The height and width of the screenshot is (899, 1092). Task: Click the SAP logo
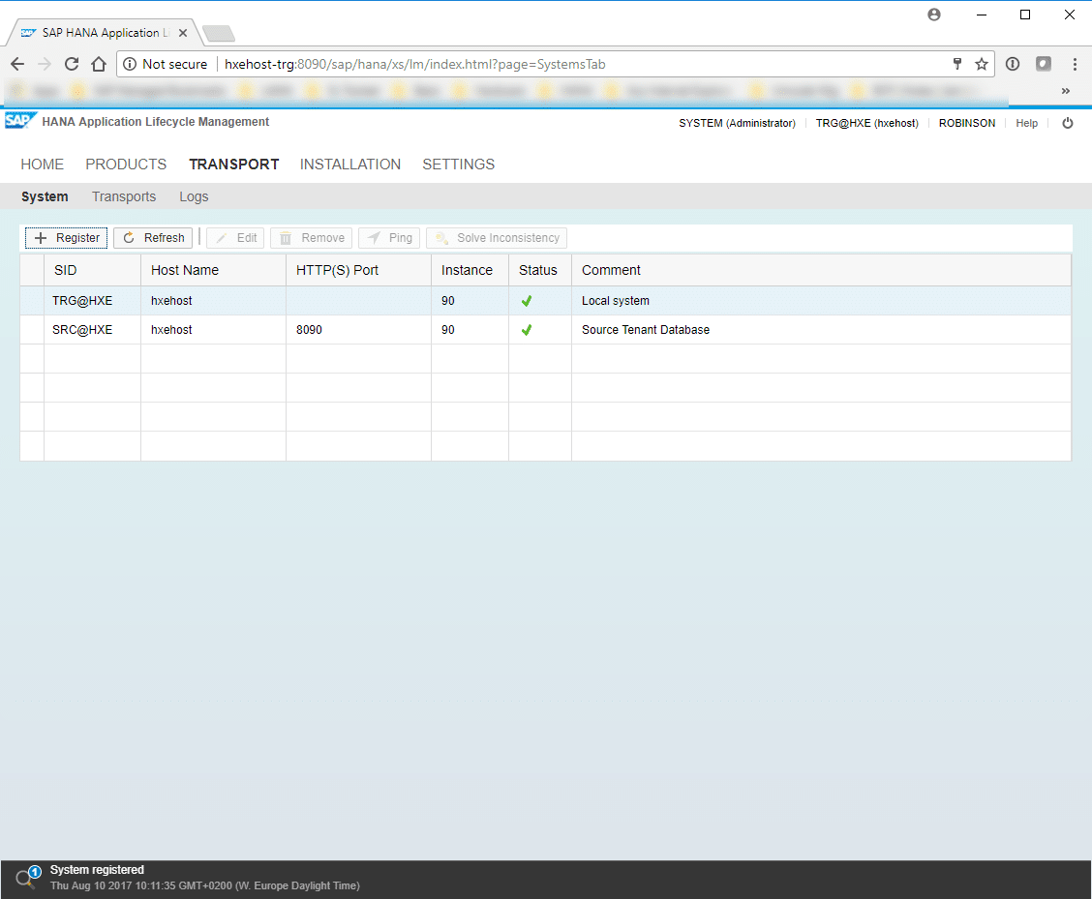coord(19,122)
